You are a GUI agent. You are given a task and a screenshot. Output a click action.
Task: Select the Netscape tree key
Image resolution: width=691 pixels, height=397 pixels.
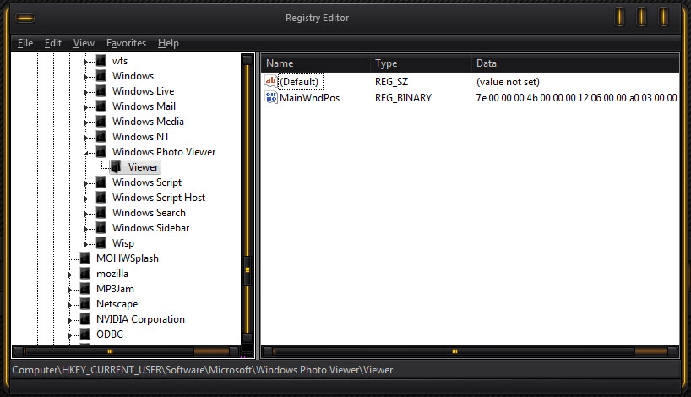117,304
